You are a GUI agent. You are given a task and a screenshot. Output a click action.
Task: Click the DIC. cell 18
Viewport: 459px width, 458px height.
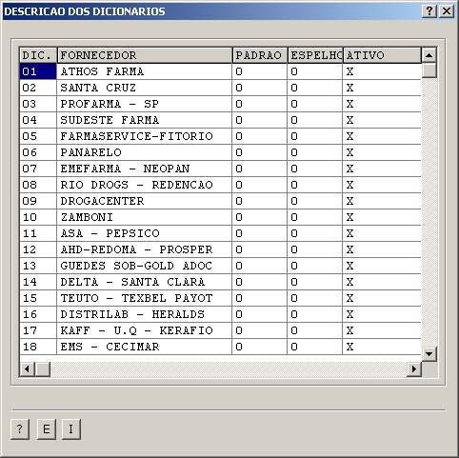tap(38, 347)
